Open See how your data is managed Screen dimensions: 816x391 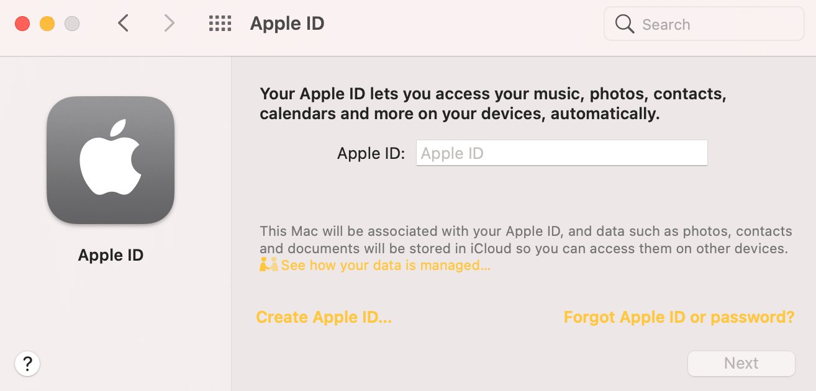(385, 265)
